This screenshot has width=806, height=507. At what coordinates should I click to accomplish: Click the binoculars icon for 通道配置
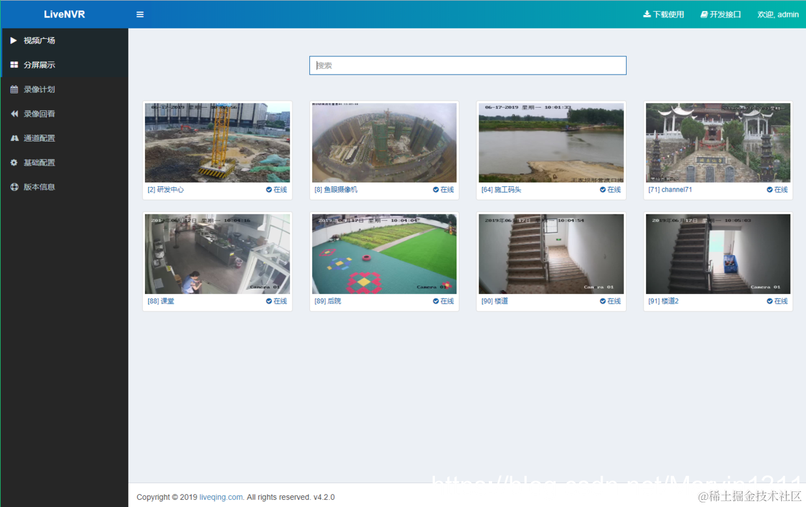[14, 138]
